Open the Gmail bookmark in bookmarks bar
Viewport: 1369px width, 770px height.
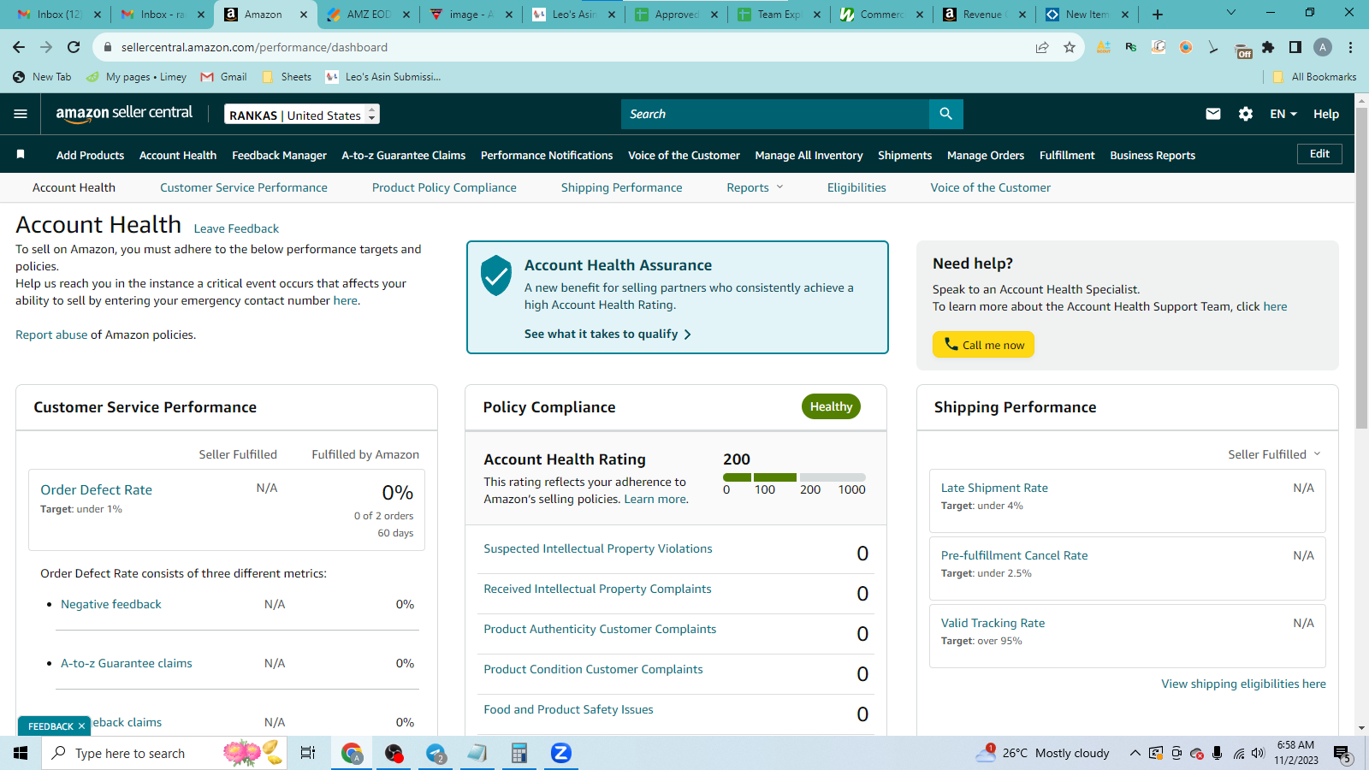coord(223,77)
